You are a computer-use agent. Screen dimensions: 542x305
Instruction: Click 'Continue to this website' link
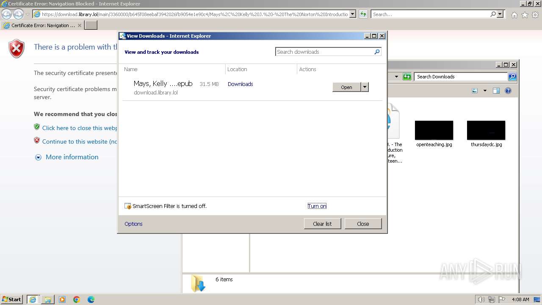click(80, 141)
